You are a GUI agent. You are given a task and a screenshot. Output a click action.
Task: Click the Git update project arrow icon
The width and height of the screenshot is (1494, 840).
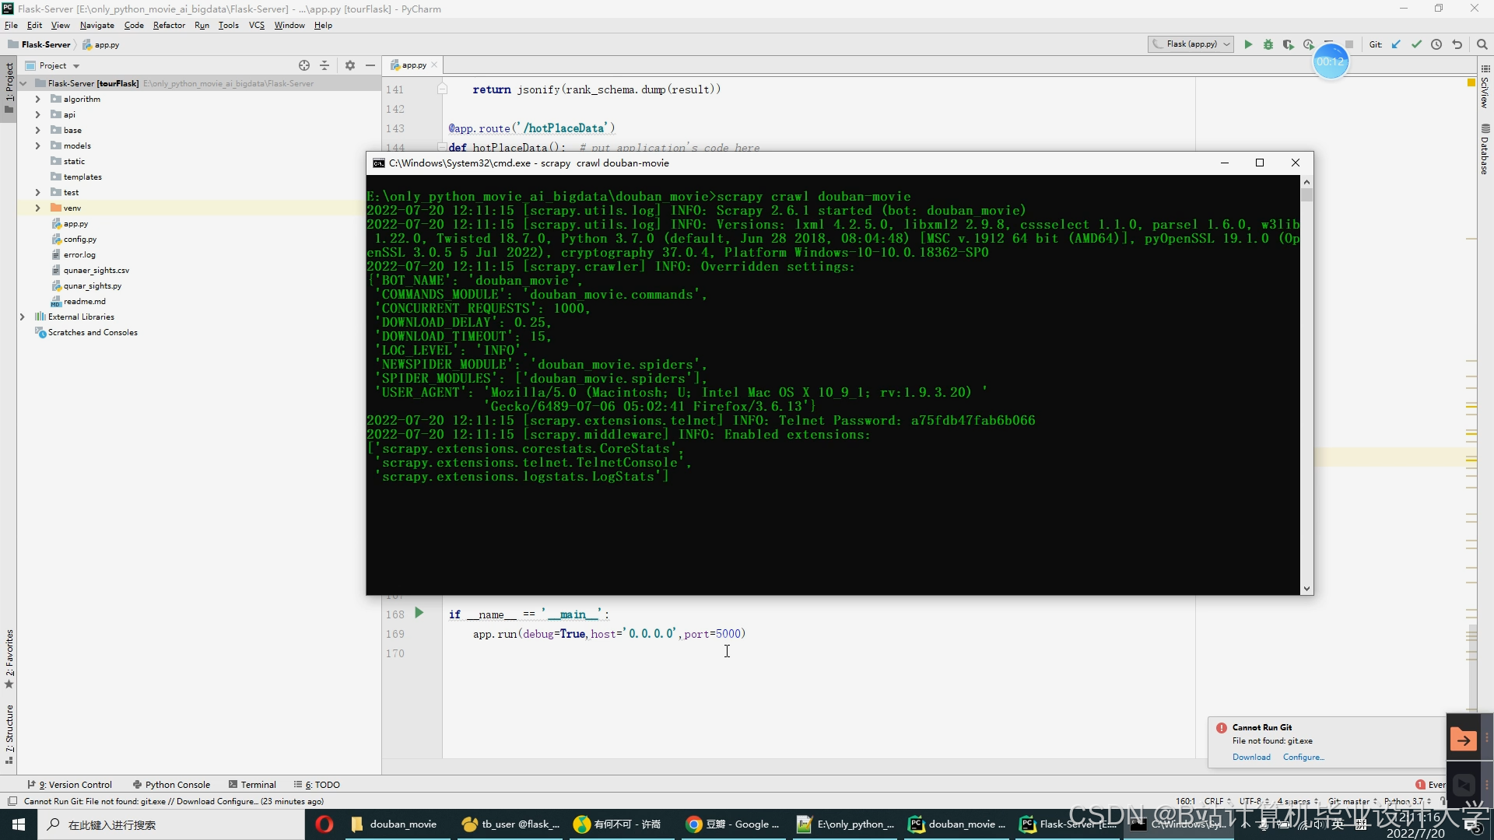pyautogui.click(x=1396, y=44)
